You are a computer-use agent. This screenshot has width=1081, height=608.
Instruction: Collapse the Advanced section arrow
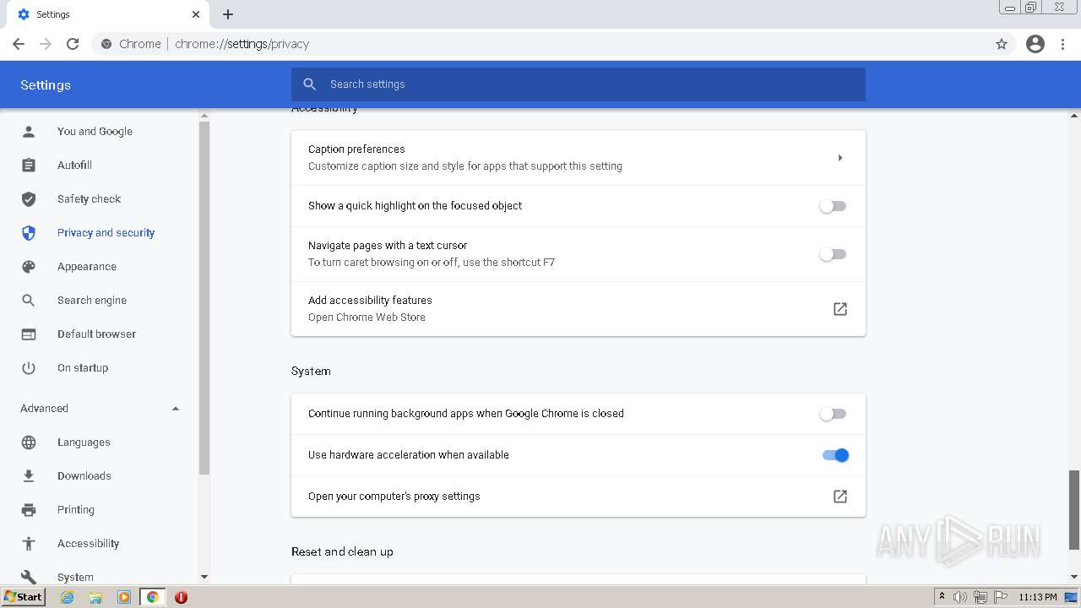[x=176, y=409]
